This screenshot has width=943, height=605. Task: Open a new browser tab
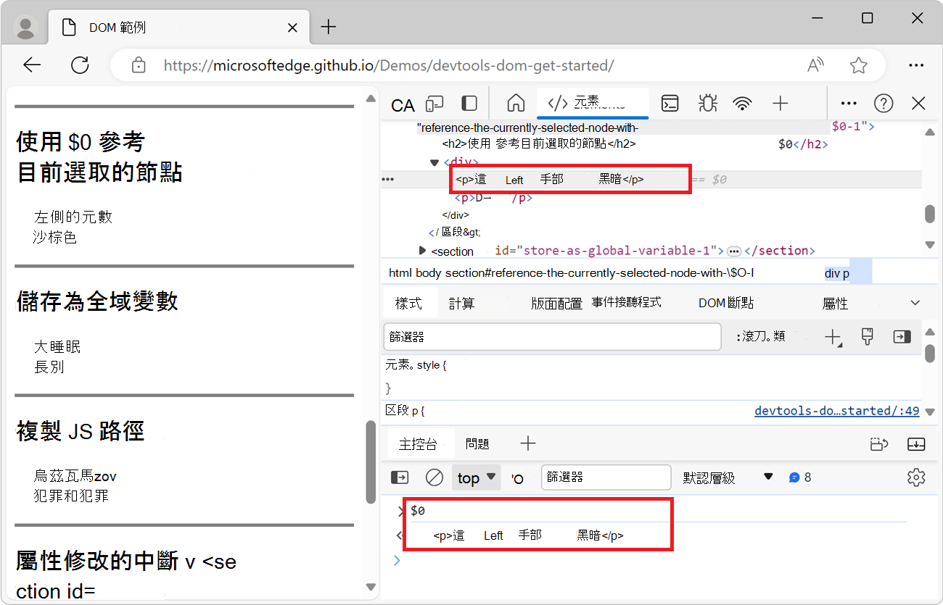(329, 28)
